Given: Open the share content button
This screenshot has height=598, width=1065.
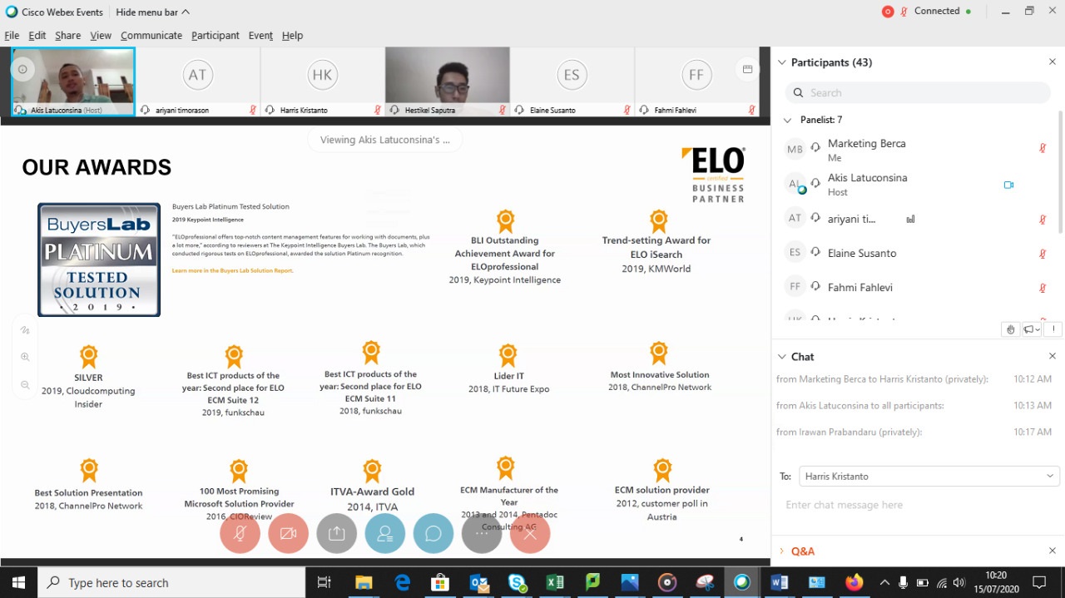Looking at the screenshot, I should click(x=337, y=533).
